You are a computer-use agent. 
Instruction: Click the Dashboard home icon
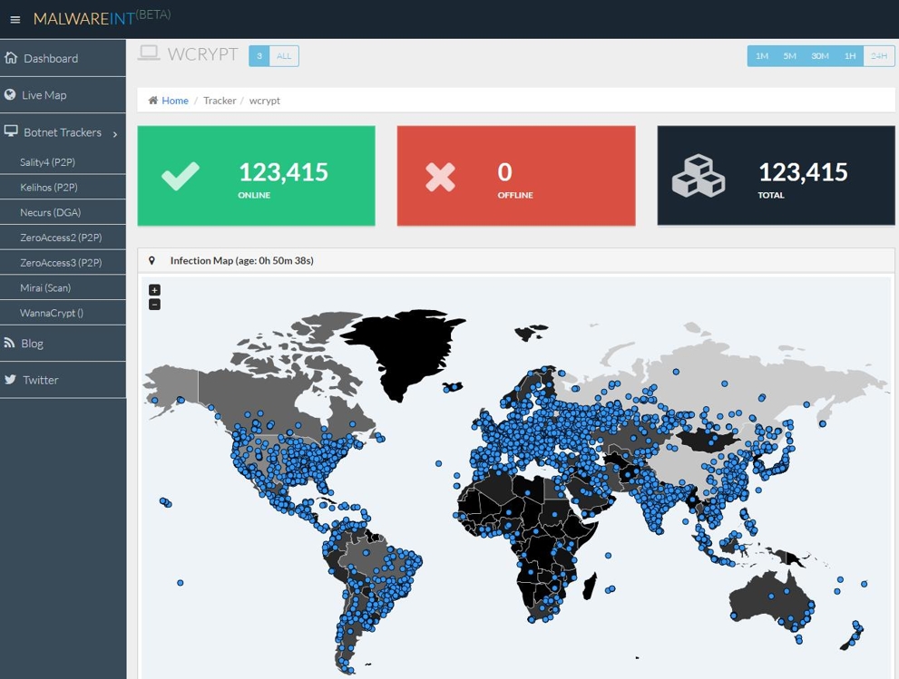click(11, 58)
